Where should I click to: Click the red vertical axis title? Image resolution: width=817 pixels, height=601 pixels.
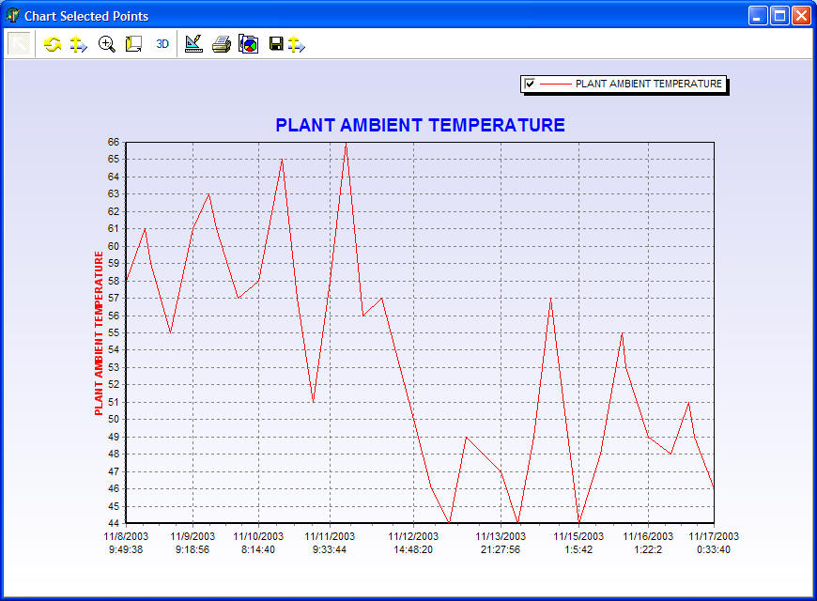[x=100, y=333]
